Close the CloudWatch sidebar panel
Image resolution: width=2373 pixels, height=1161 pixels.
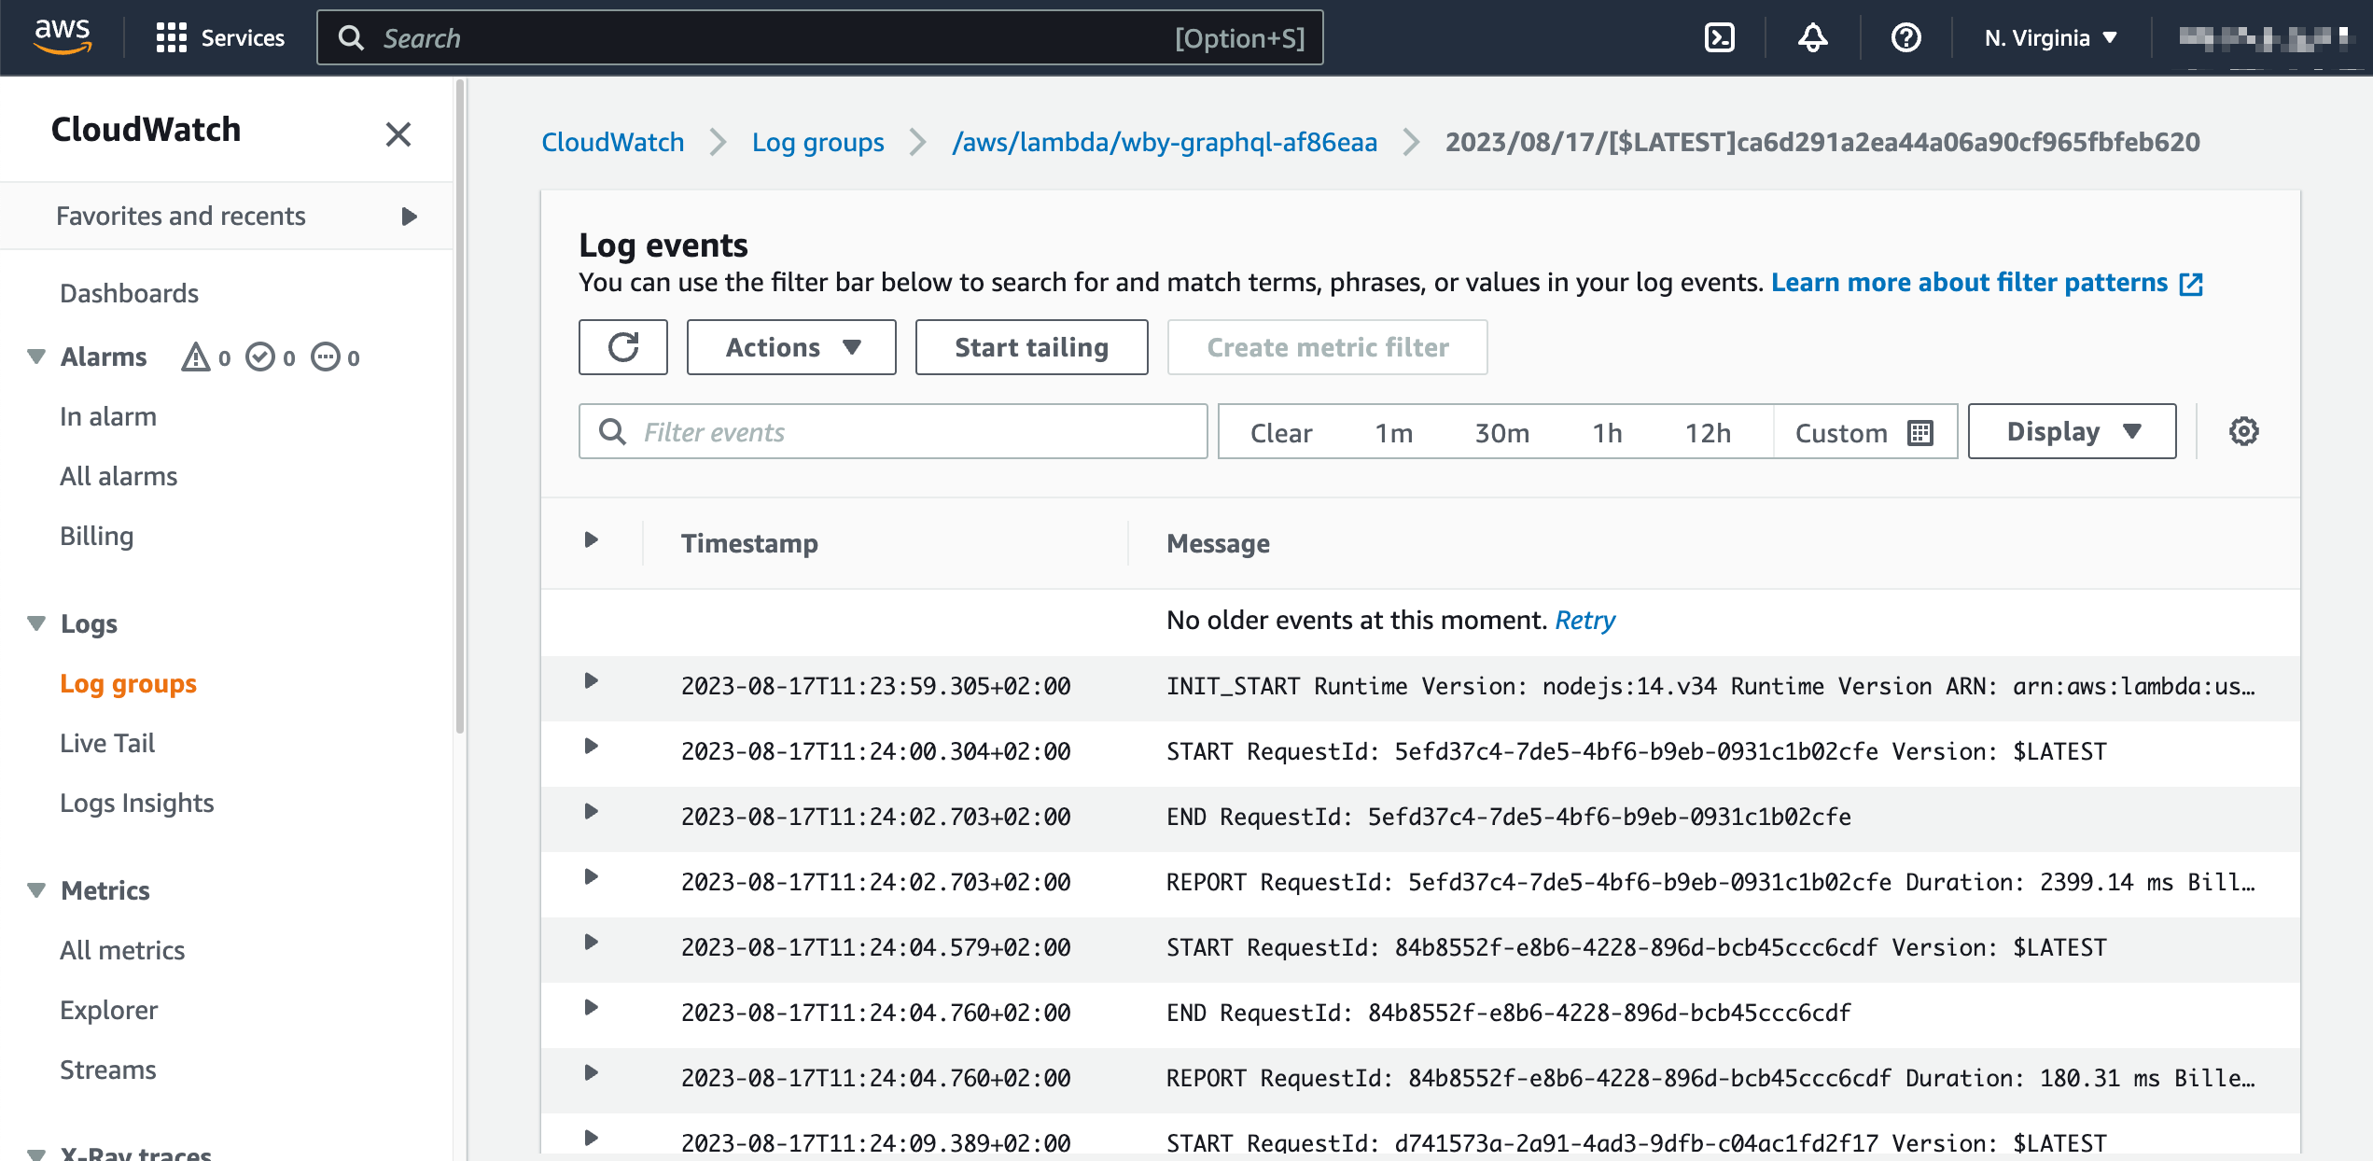398,134
